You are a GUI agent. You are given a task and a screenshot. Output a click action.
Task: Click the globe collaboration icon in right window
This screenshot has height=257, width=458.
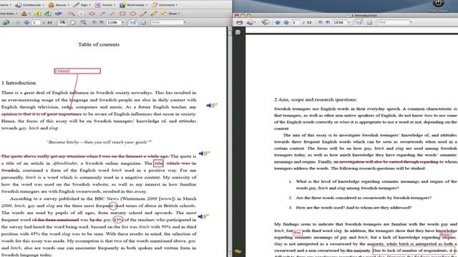click(x=265, y=22)
